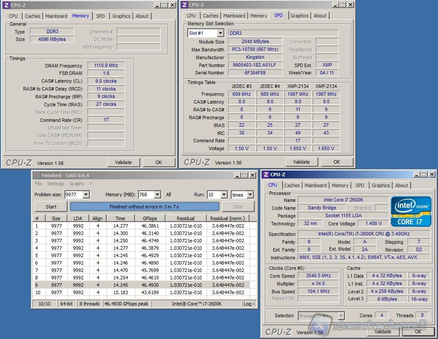This screenshot has height=339, width=438.
Task: Open the Memory (MiB) dropdown in LinX
Action: (157, 195)
